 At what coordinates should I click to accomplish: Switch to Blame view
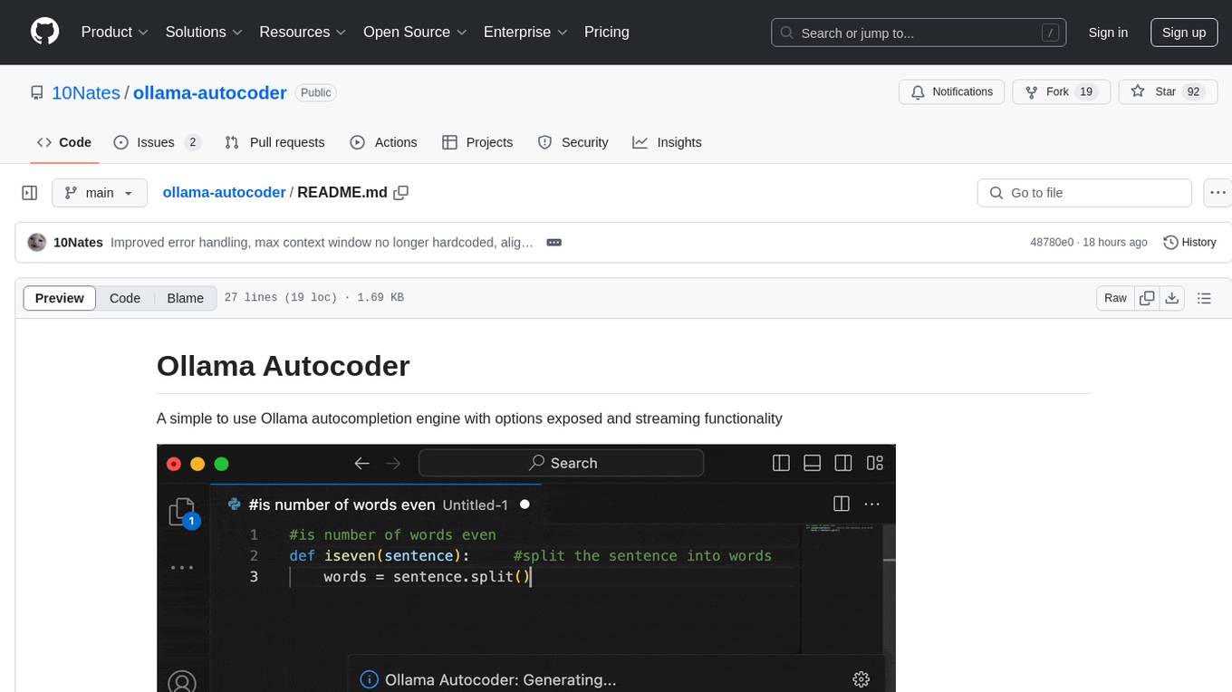tap(185, 298)
